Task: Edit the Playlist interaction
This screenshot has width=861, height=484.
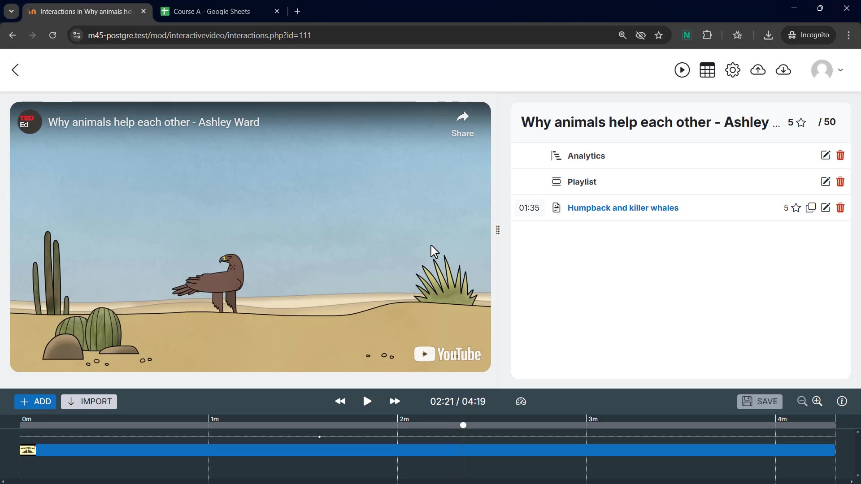Action: (x=826, y=181)
